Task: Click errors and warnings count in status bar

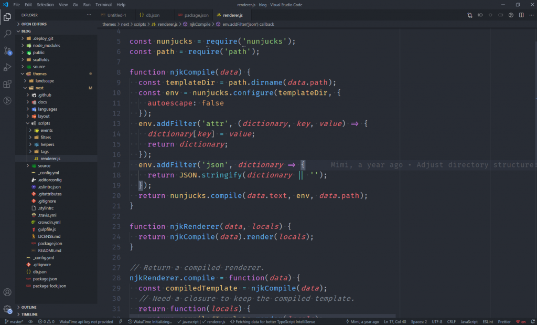Action: click(x=46, y=321)
